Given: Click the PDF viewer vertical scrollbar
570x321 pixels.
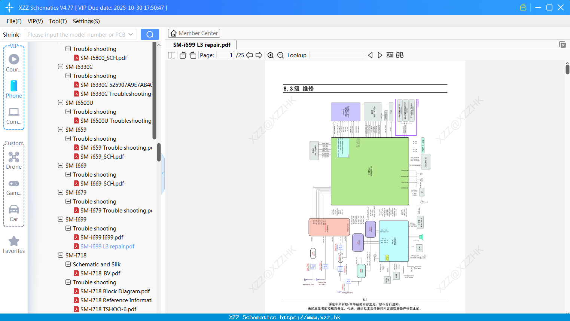Looking at the screenshot, I should click(x=567, y=70).
